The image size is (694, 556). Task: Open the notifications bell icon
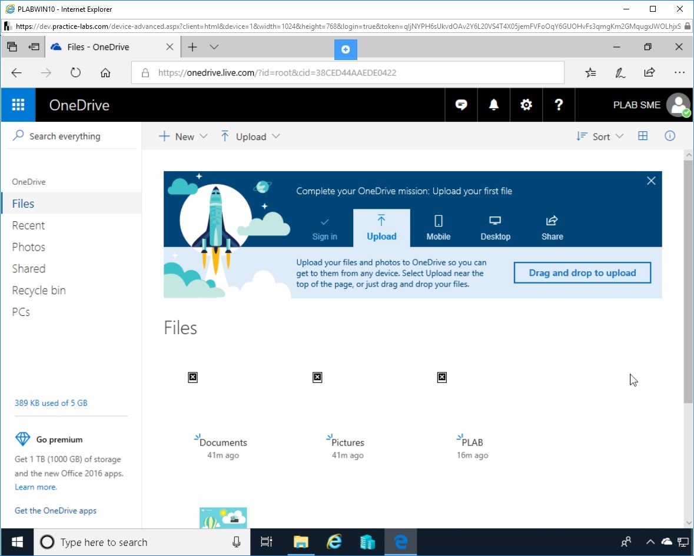click(493, 105)
